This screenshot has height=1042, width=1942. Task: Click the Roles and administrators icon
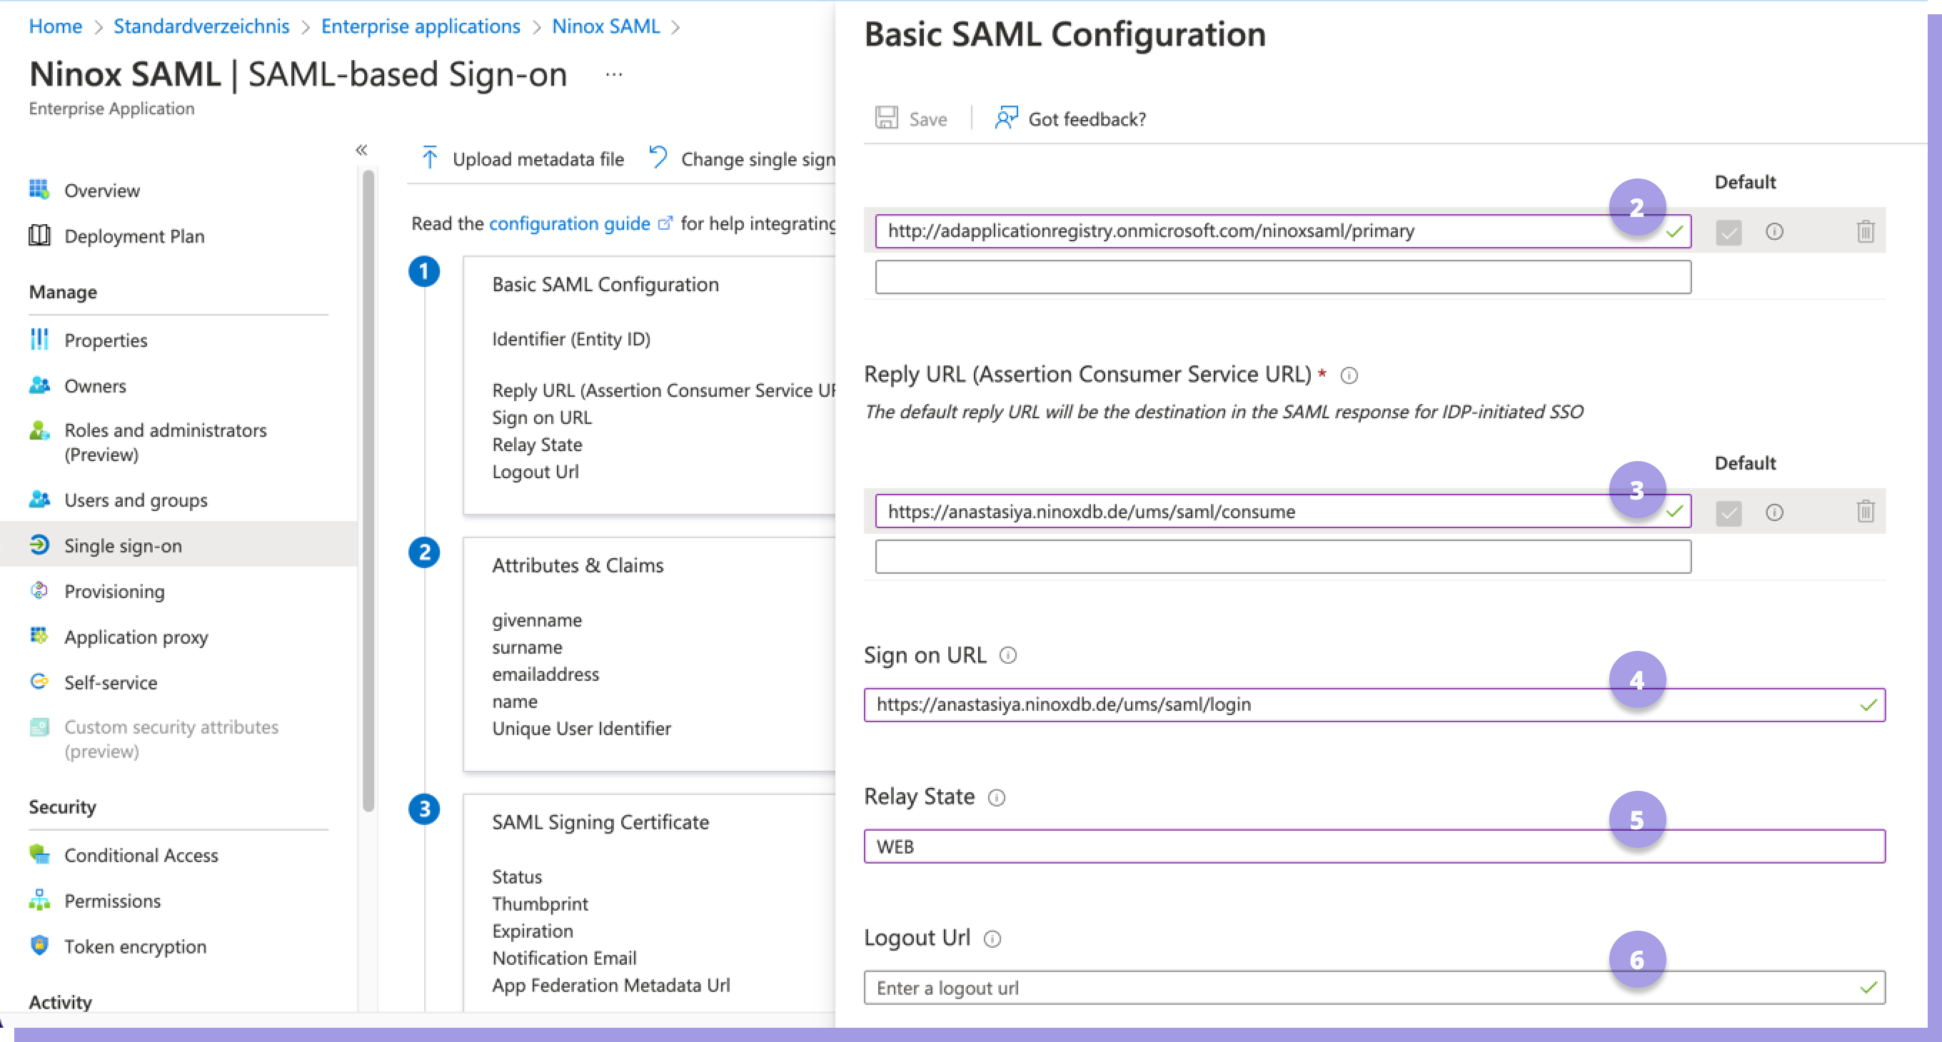[39, 430]
